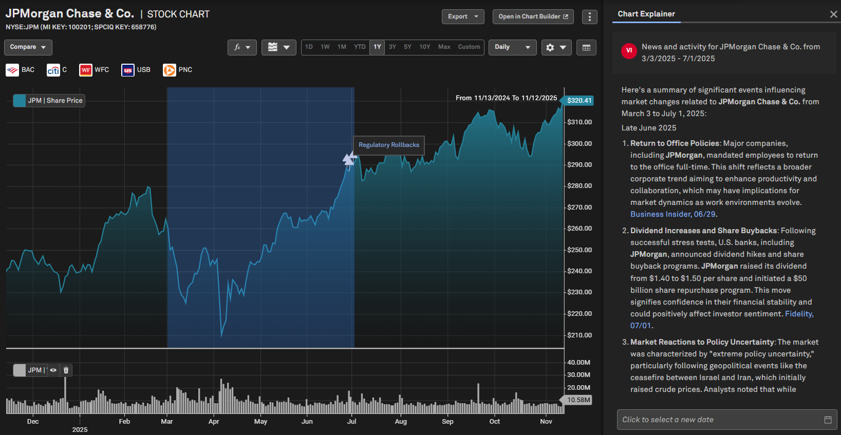Viewport: 841px width, 435px height.
Task: Click the $320.41 current price label
Action: coord(578,101)
